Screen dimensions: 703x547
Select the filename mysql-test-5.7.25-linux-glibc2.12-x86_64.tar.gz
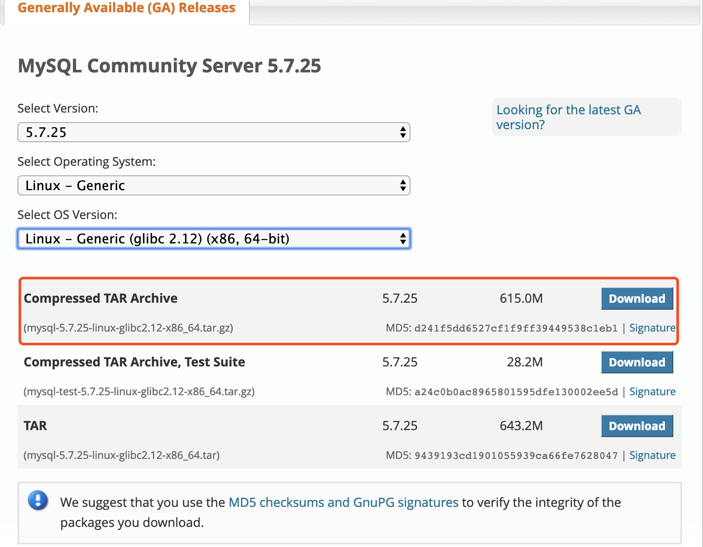(139, 391)
